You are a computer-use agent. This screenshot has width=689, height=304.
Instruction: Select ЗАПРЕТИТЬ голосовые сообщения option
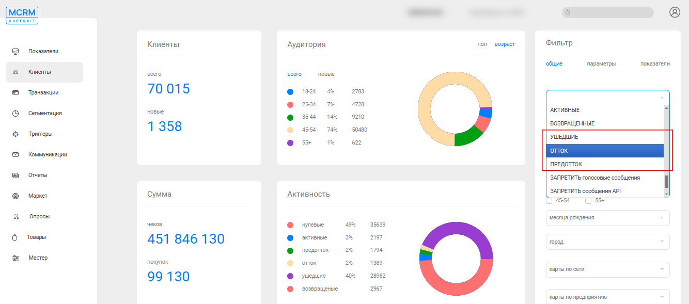coord(605,178)
